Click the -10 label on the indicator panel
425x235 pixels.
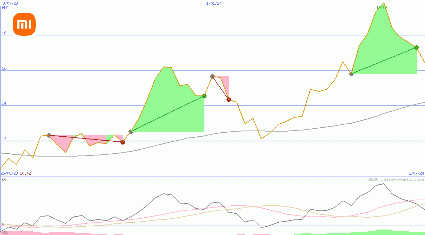coord(5,232)
